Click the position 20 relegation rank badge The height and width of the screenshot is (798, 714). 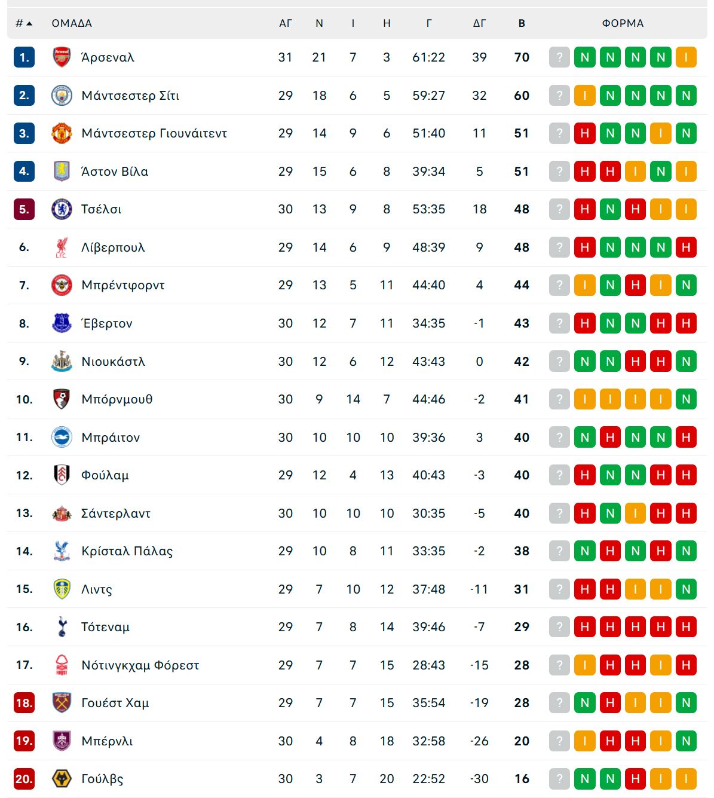(x=24, y=779)
